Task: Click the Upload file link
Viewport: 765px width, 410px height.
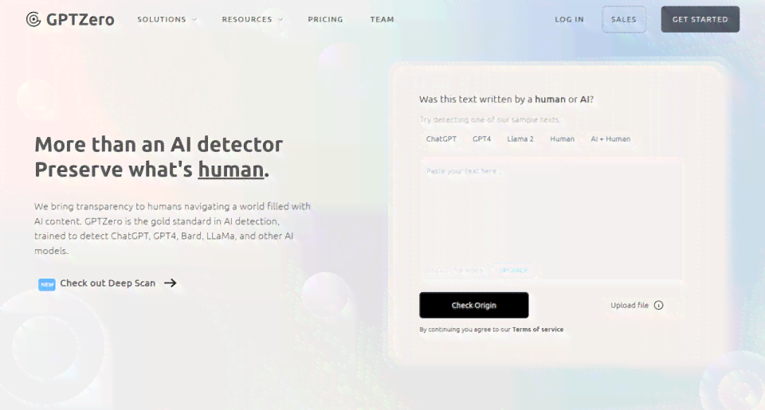Action: click(x=630, y=305)
